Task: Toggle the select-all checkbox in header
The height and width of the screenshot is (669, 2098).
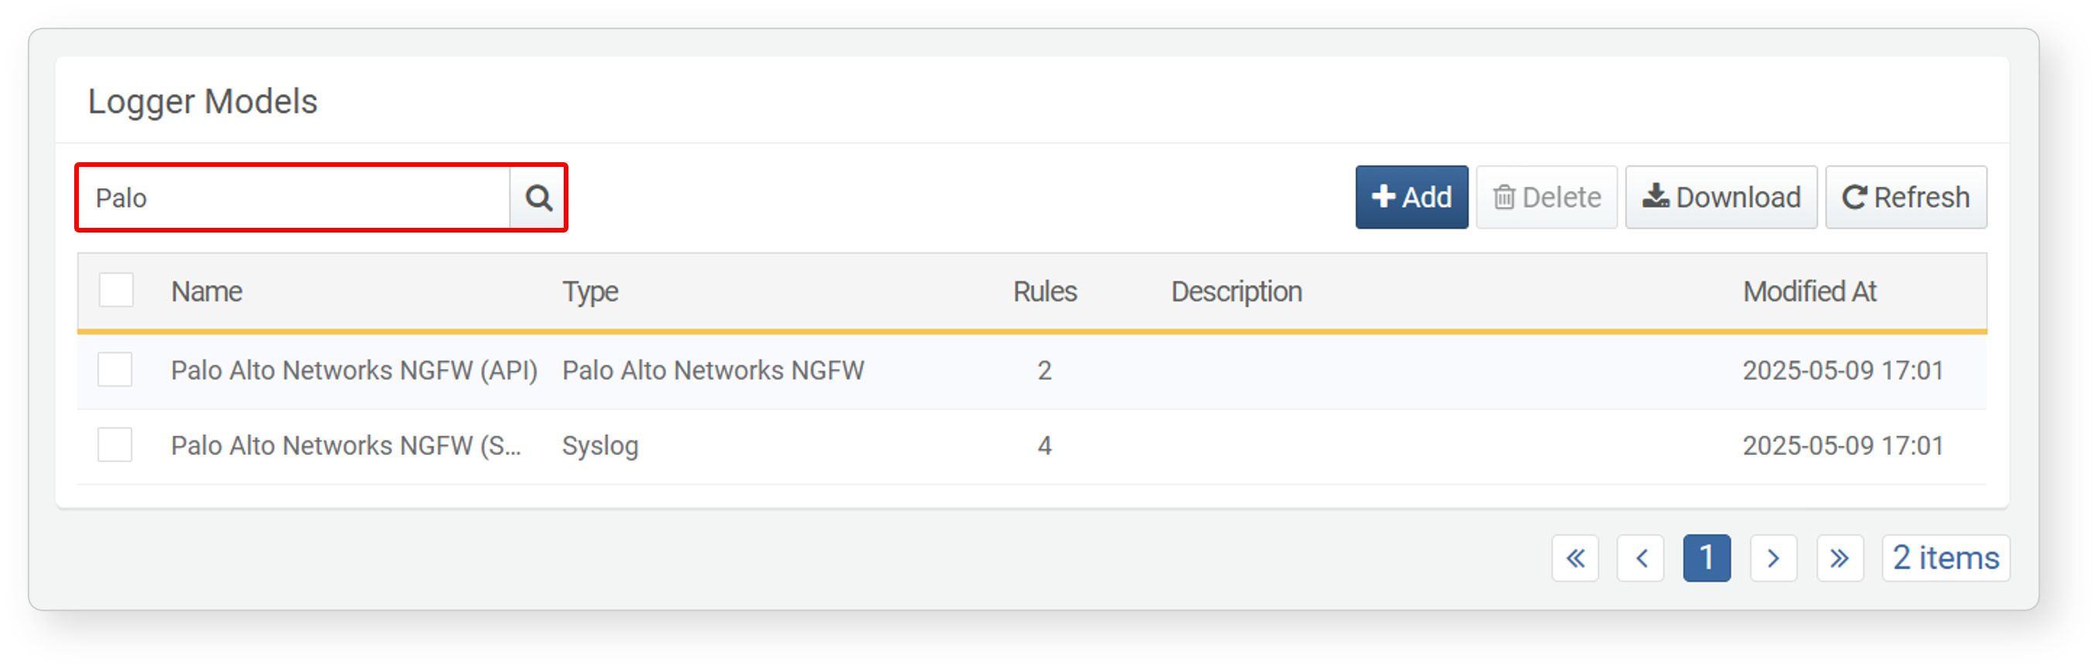Action: (116, 290)
